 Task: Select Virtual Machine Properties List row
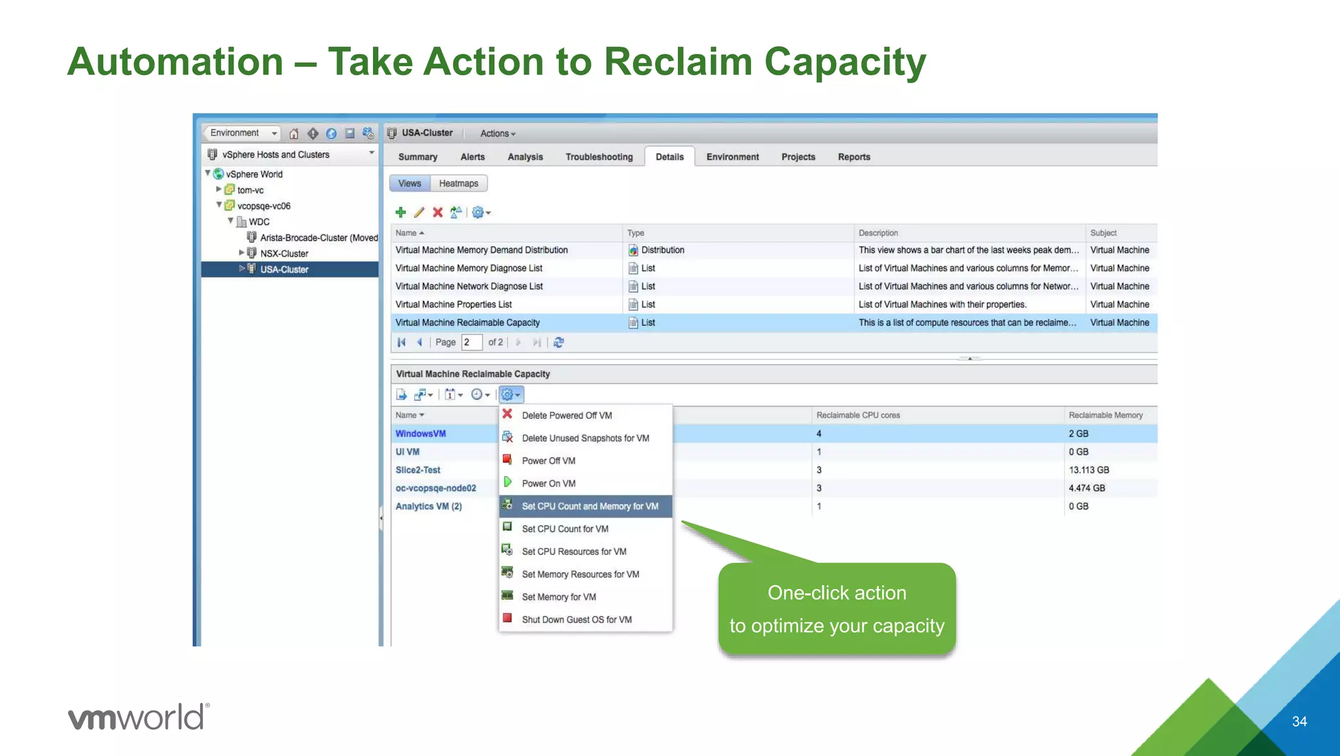click(x=774, y=304)
